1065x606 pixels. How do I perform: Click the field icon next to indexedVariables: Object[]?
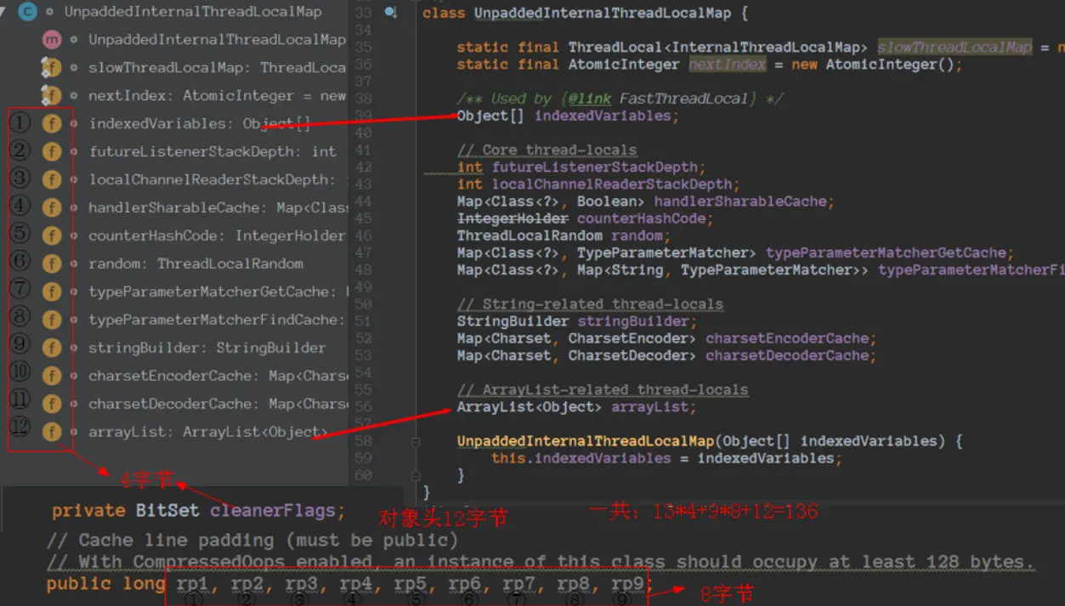pyautogui.click(x=52, y=123)
